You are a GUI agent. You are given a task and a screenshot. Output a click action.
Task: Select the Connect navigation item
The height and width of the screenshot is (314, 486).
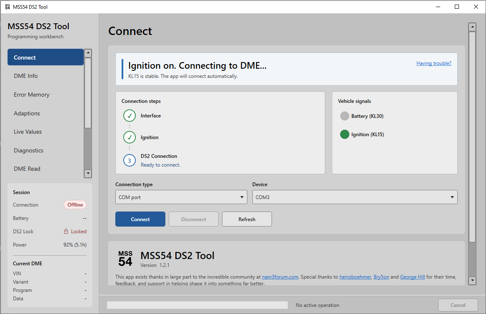[45, 57]
